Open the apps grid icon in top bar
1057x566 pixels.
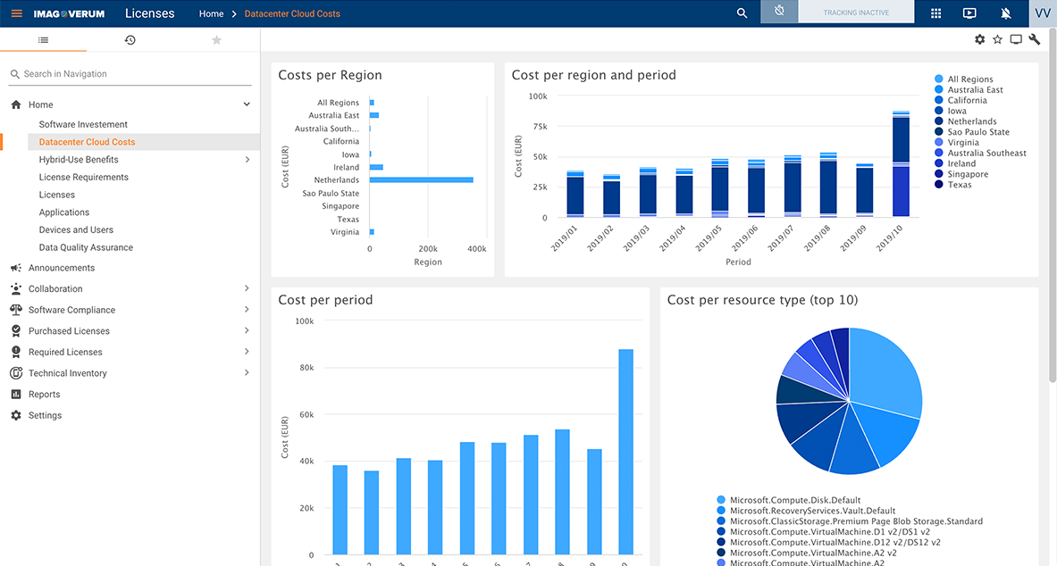tap(933, 12)
